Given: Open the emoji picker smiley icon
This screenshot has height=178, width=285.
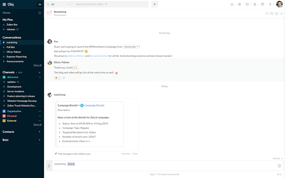Looking at the screenshot, I should coord(279,166).
